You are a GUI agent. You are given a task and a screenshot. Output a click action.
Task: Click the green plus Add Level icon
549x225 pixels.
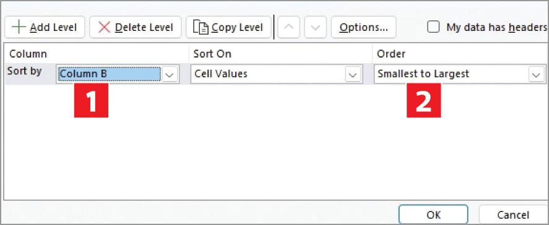click(19, 27)
